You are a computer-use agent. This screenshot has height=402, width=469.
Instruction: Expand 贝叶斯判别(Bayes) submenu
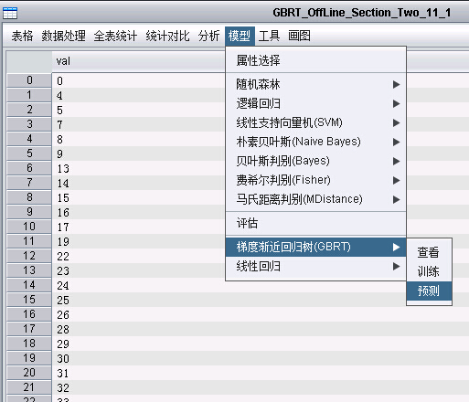click(x=315, y=161)
